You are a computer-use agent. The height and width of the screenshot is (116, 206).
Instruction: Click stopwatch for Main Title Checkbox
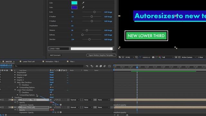coord(20,85)
